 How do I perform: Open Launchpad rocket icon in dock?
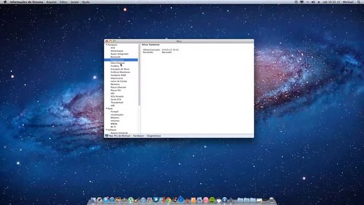[100, 200]
